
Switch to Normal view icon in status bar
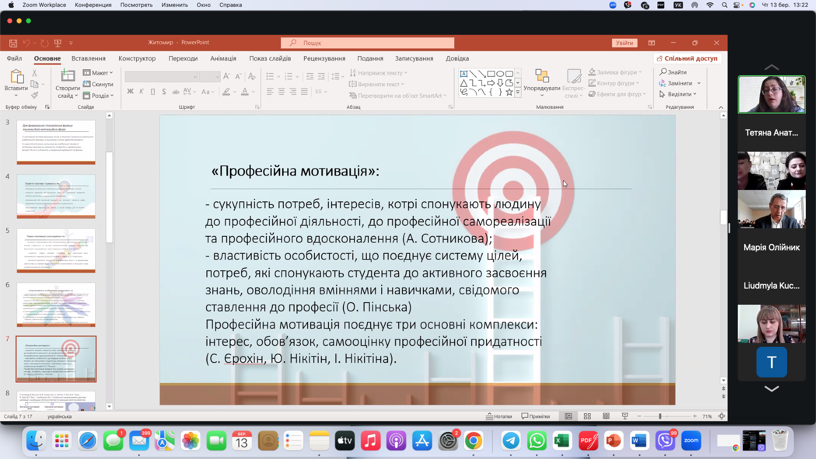coord(568,416)
